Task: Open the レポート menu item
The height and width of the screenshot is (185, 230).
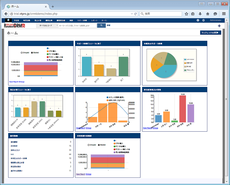Action: [x=94, y=20]
